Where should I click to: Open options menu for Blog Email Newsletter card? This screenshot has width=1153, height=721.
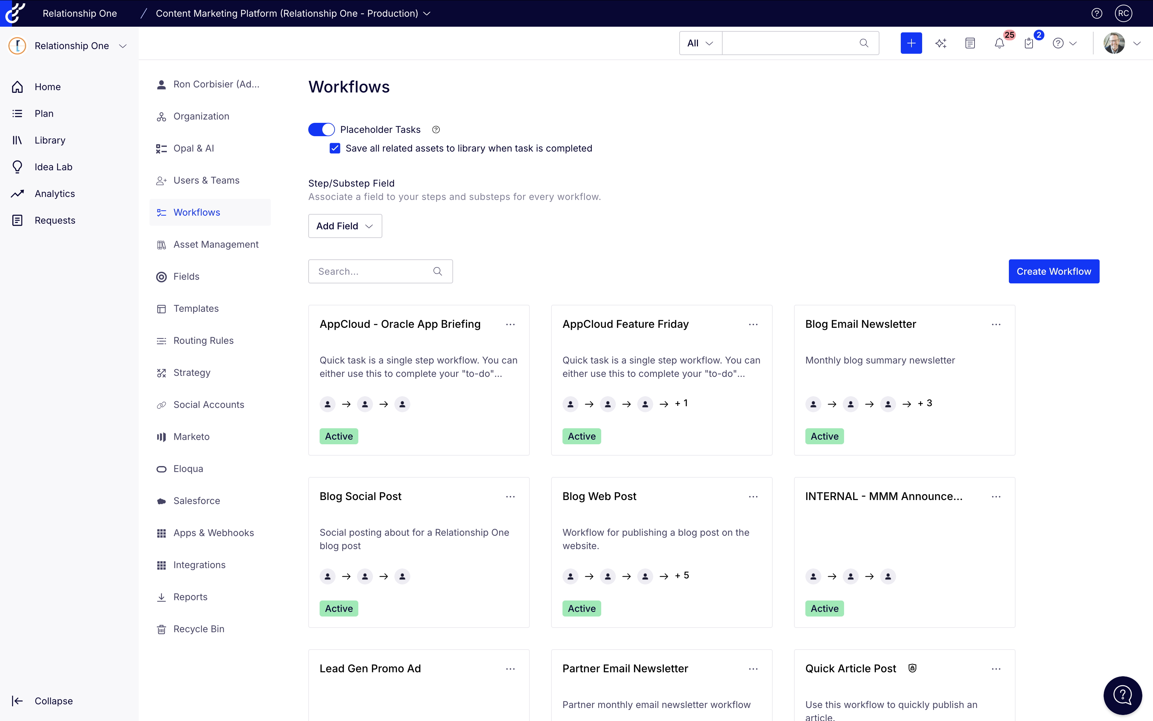point(996,324)
